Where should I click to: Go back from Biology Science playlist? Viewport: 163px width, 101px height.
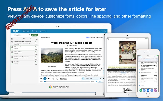click(x=12, y=35)
